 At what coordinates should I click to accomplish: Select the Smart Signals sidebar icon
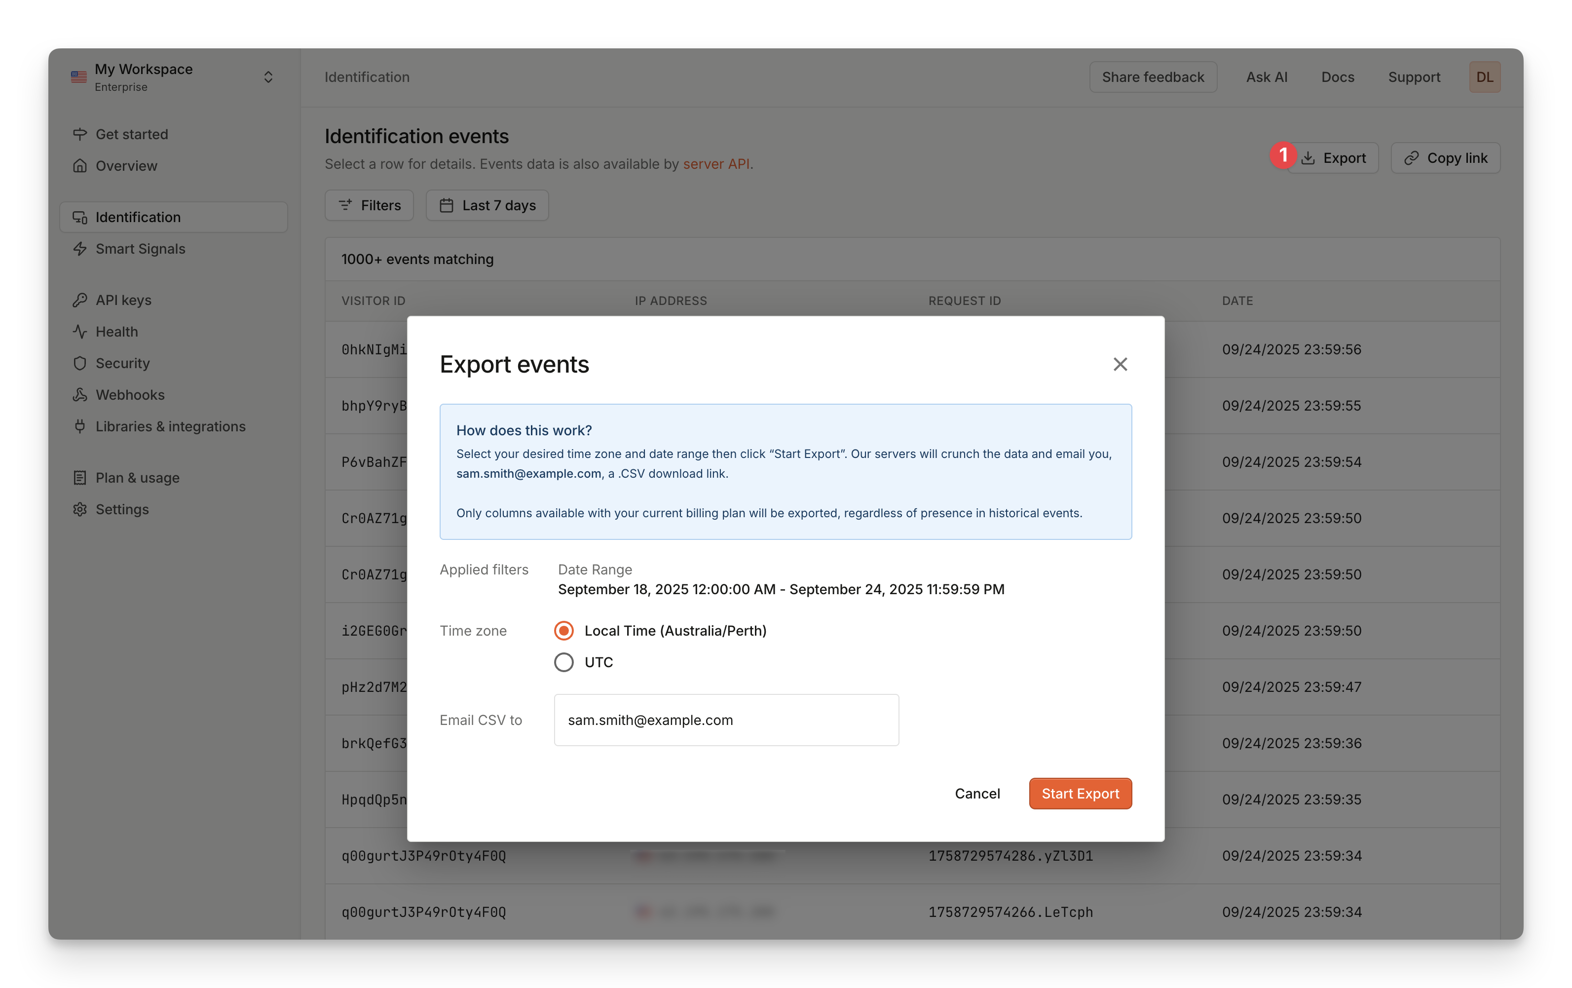tap(79, 249)
